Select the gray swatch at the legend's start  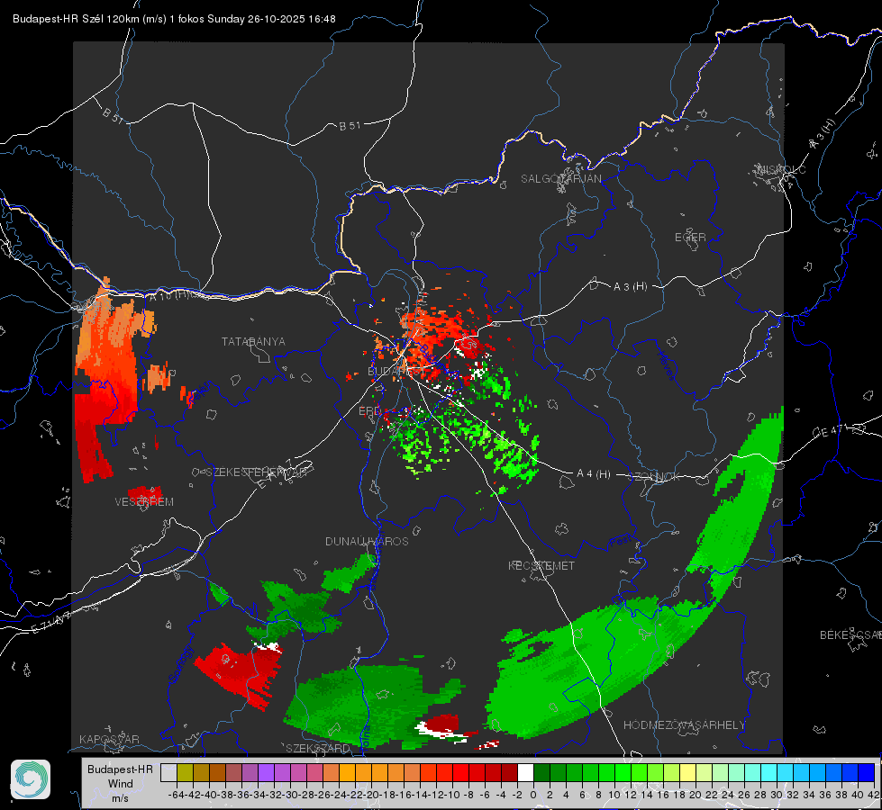pyautogui.click(x=168, y=773)
